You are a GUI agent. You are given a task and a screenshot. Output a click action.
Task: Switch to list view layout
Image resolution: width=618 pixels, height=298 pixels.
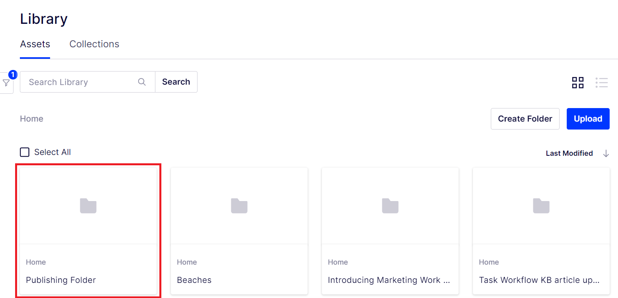pos(601,83)
